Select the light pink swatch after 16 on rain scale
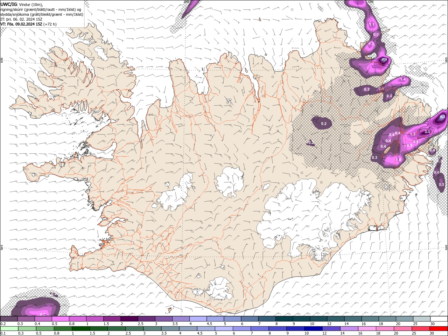The height and width of the screenshot is (336, 448). (x=367, y=329)
